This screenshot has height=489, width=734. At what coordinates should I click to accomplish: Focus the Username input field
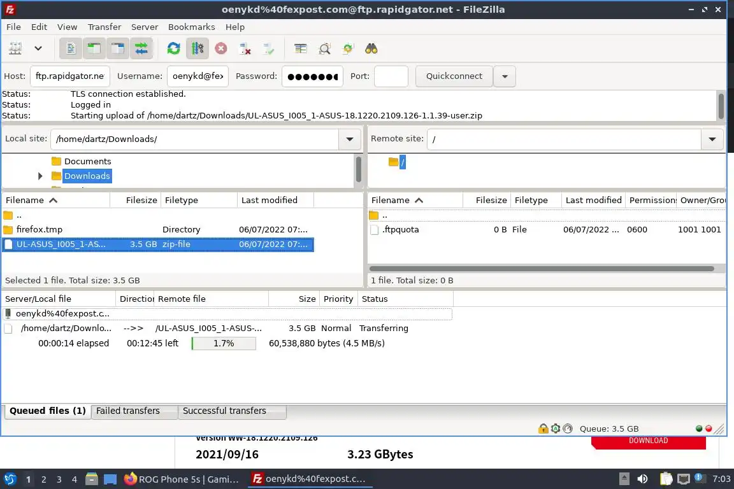(198, 76)
